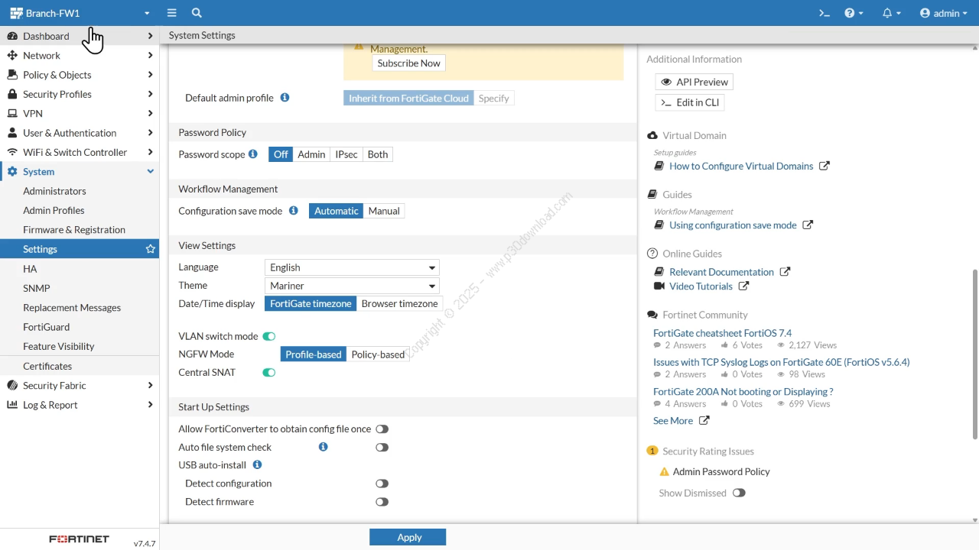Expand the Security Fabric menu chevron
The width and height of the screenshot is (979, 550).
pyautogui.click(x=150, y=385)
